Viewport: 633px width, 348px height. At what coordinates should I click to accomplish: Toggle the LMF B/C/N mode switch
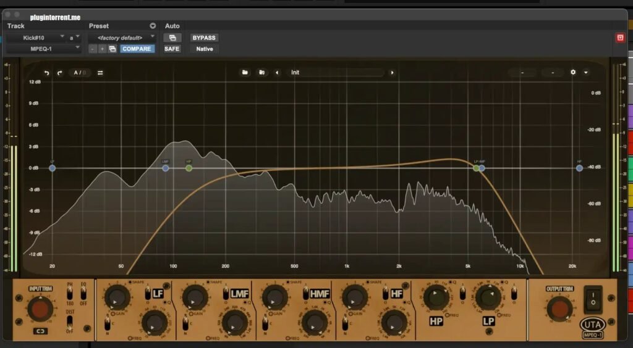[x=185, y=323]
